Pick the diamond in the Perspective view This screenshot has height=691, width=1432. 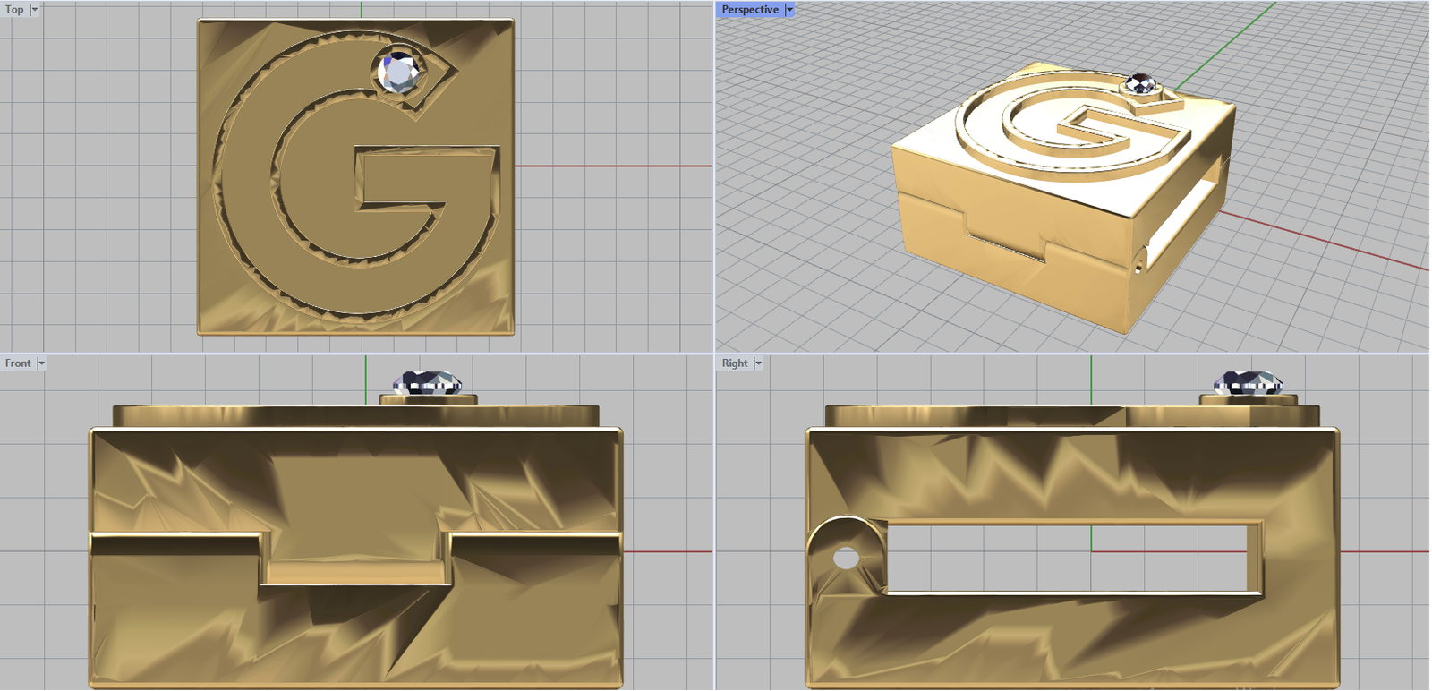[1140, 84]
